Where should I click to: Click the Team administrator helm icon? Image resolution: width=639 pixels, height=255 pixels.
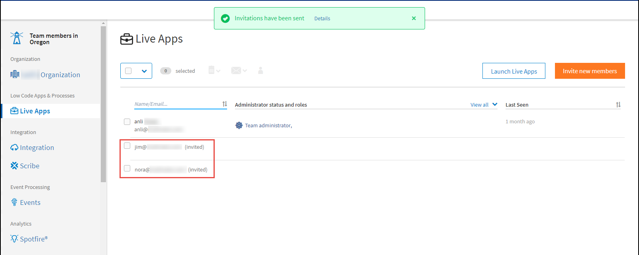click(239, 125)
